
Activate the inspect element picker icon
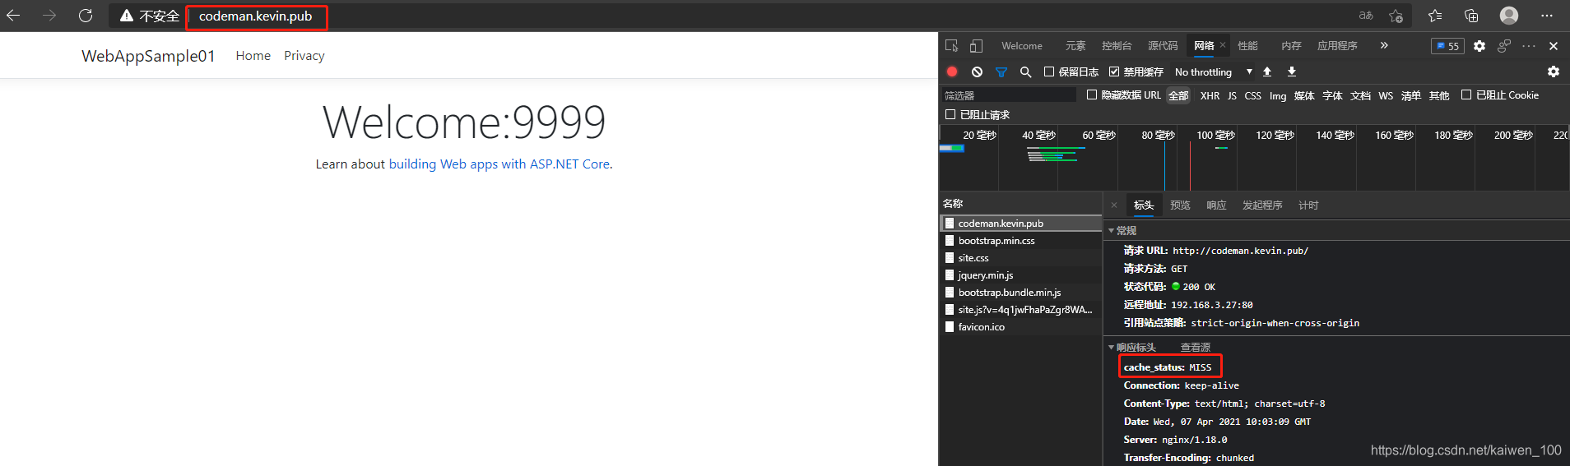point(952,46)
